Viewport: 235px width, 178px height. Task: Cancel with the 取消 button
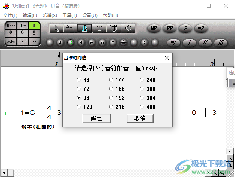click(x=140, y=119)
